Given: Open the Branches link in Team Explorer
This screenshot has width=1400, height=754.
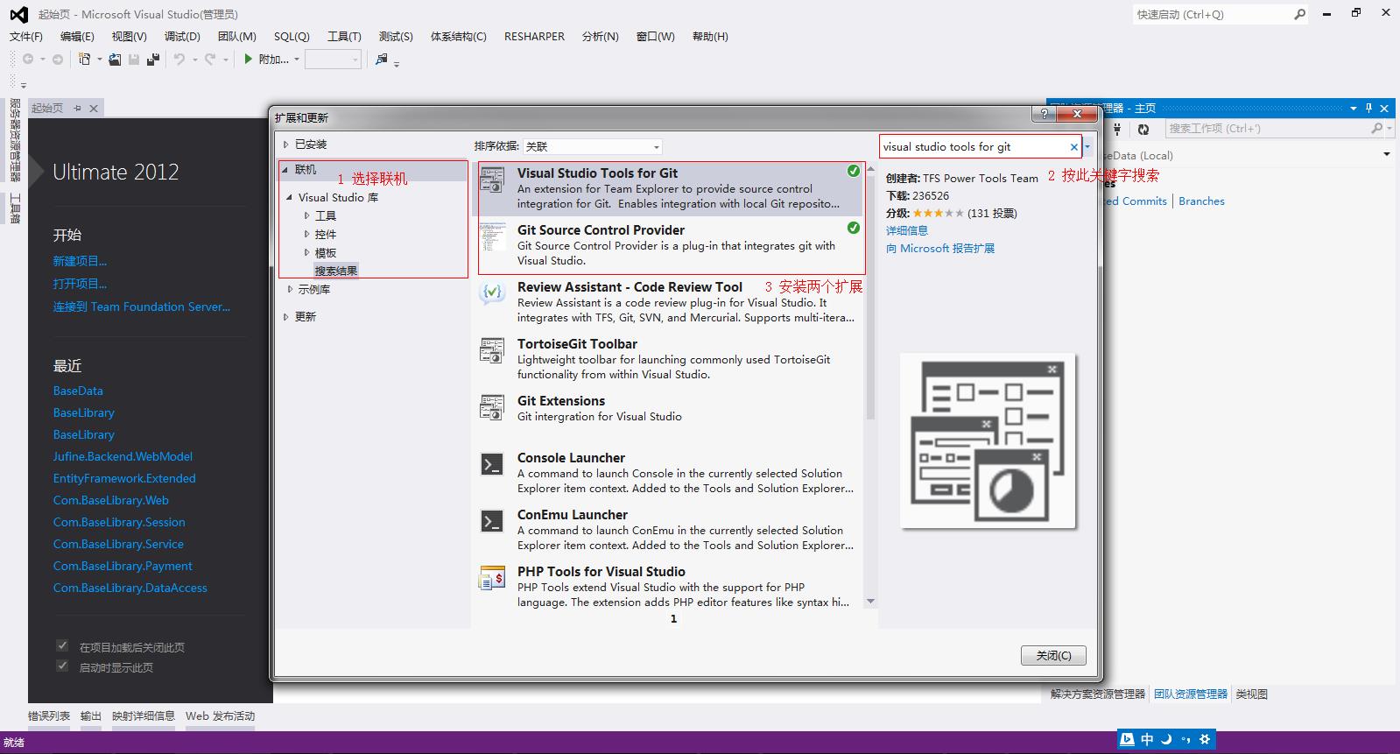Looking at the screenshot, I should click(x=1201, y=201).
